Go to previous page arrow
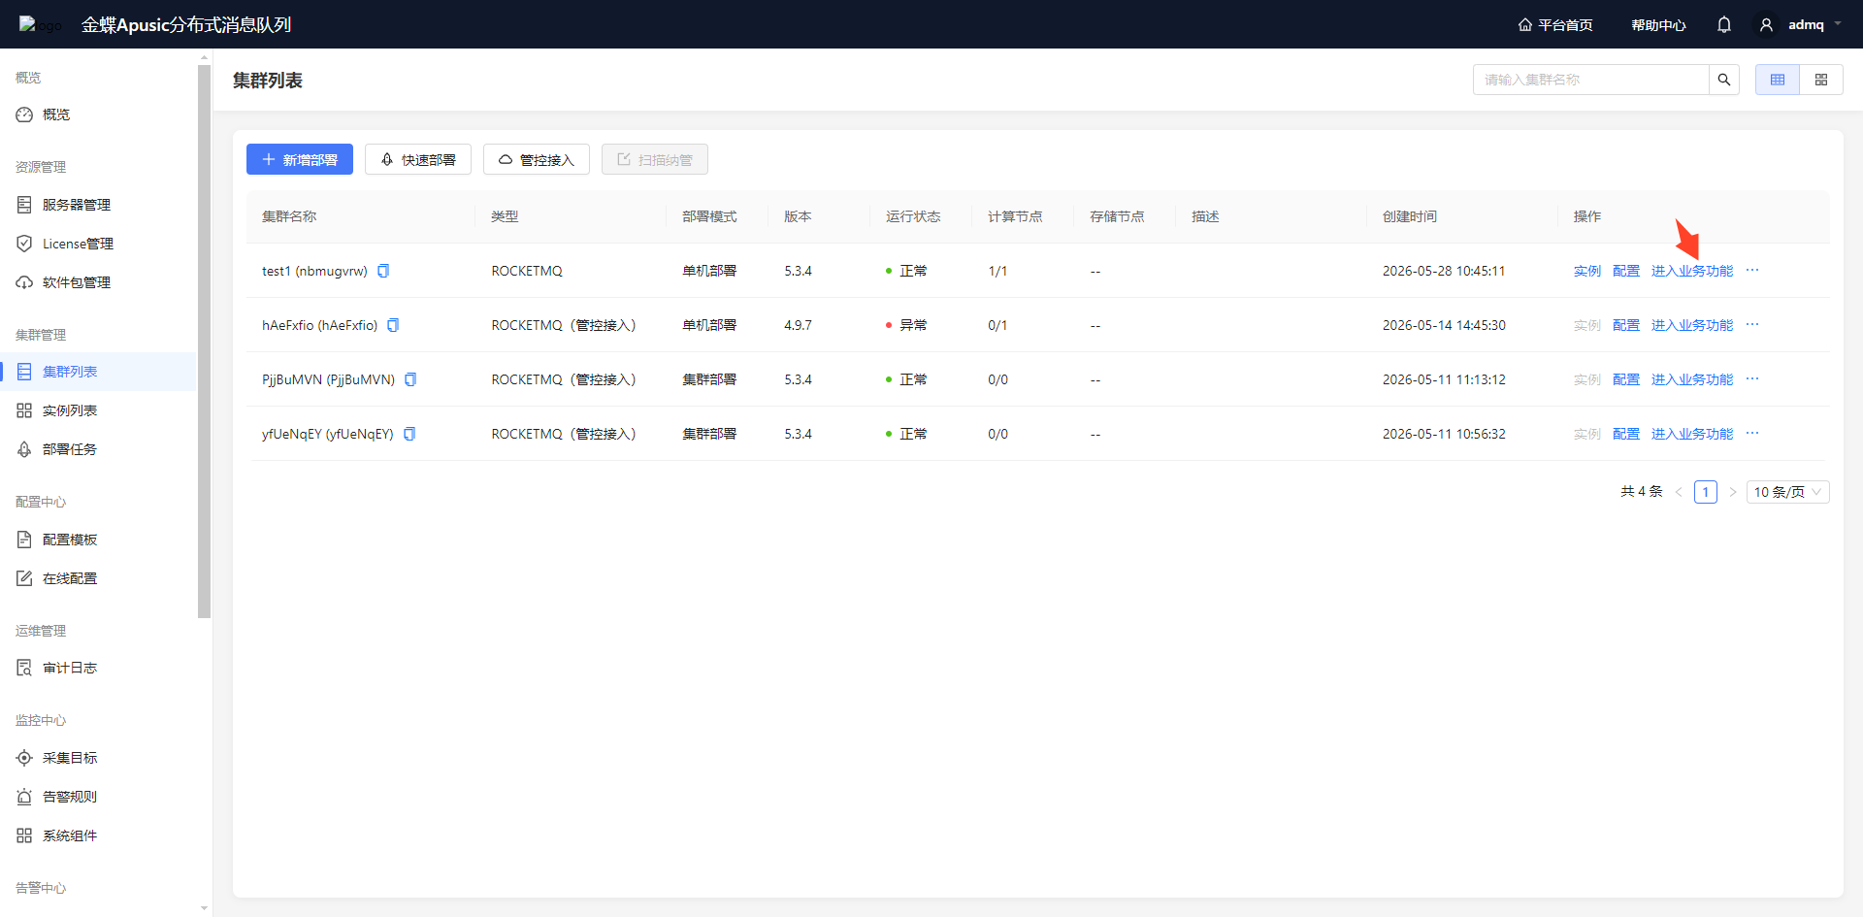The height and width of the screenshot is (917, 1863). 1679,492
